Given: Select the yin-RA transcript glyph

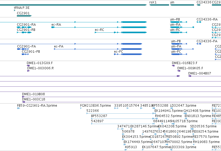Looking at the screenshot, I should coord(182,27).
